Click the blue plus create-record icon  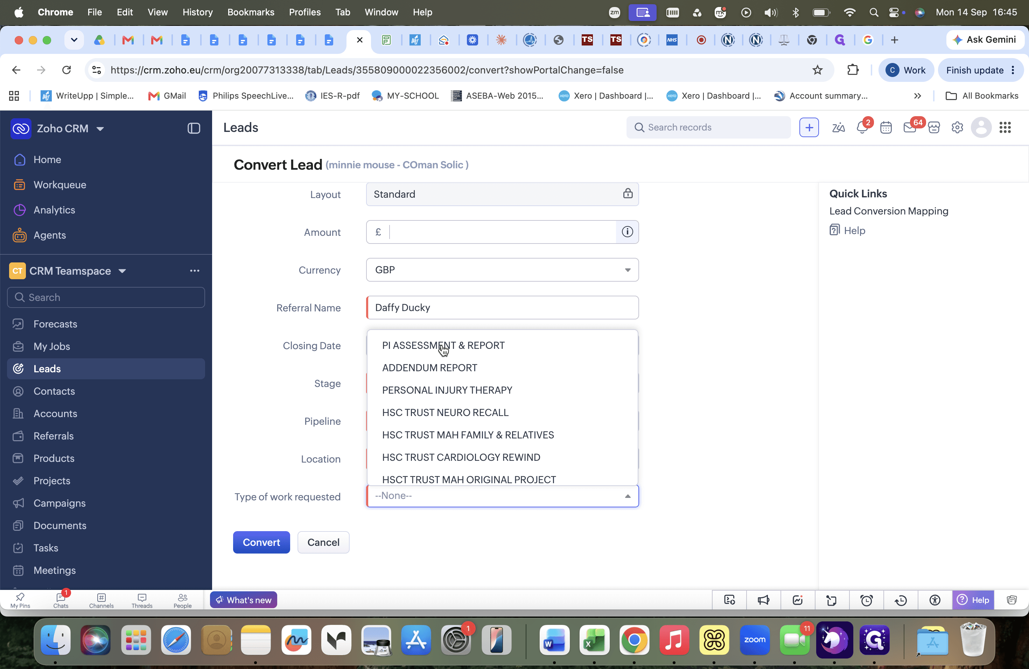(x=809, y=127)
